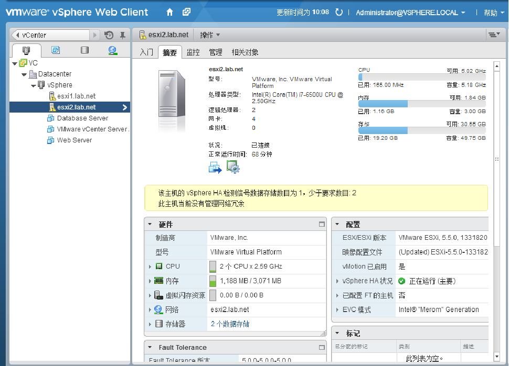Pin the navigator panel with the pushpin icon
Screen dimensions: 509x366
tap(122, 35)
